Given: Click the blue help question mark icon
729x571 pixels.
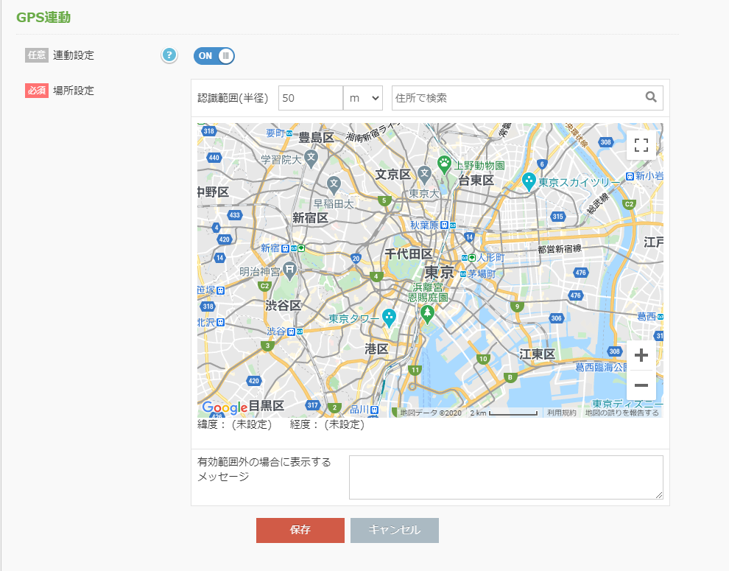Looking at the screenshot, I should click(169, 55).
